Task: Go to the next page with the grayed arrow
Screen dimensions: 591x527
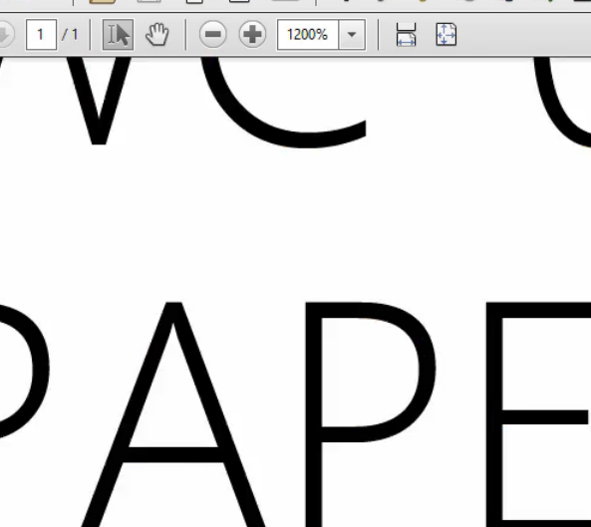Action: click(5, 35)
